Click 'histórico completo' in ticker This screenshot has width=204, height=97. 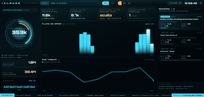tap(118, 95)
